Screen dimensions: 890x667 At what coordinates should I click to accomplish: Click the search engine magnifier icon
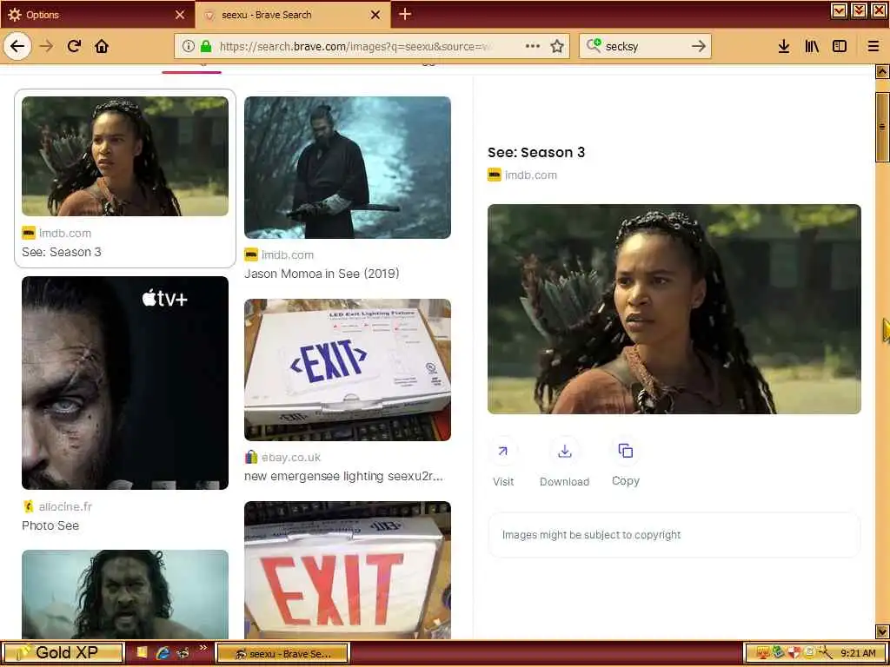coord(594,45)
